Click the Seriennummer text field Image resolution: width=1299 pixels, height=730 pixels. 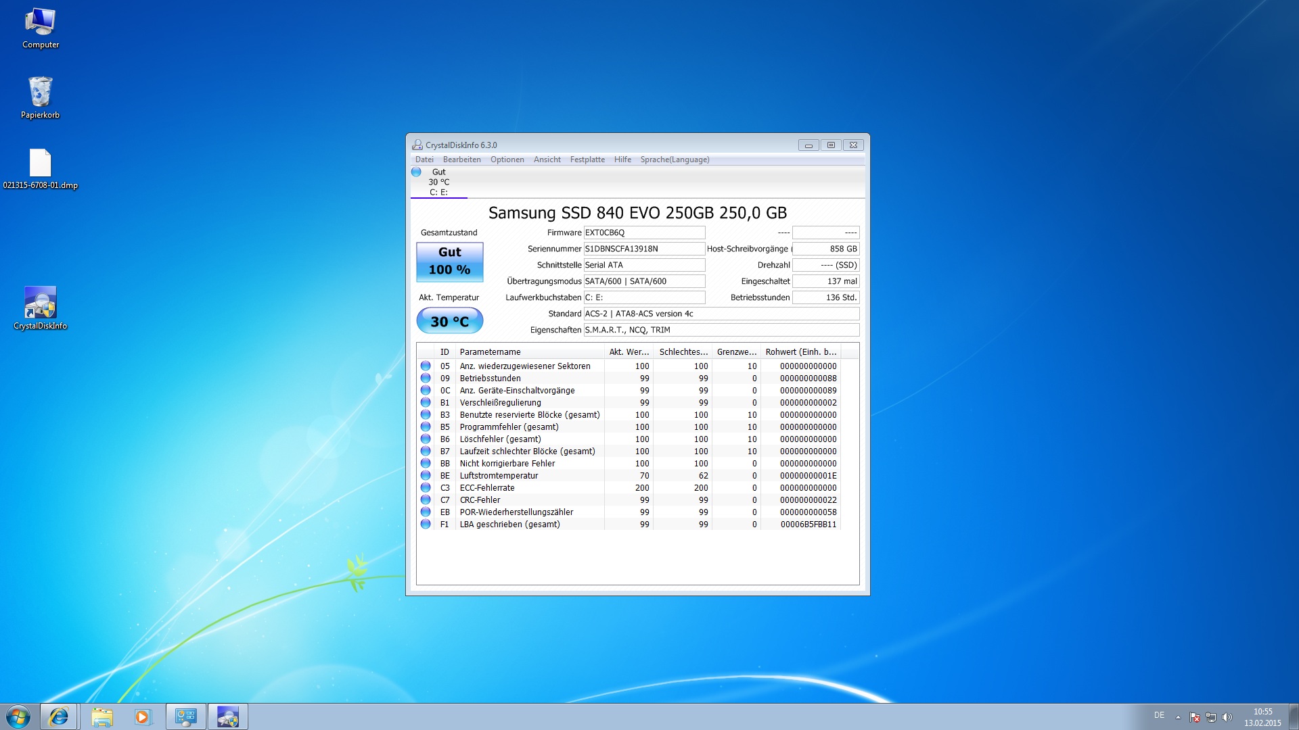tap(643, 249)
